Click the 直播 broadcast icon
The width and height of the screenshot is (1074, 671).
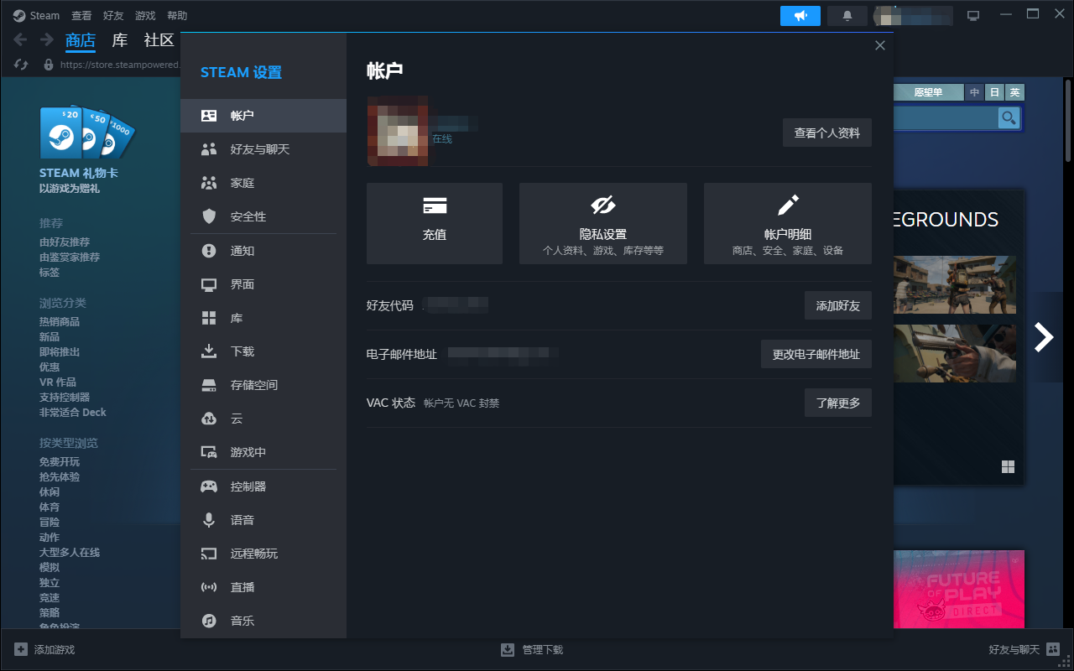[x=209, y=587]
